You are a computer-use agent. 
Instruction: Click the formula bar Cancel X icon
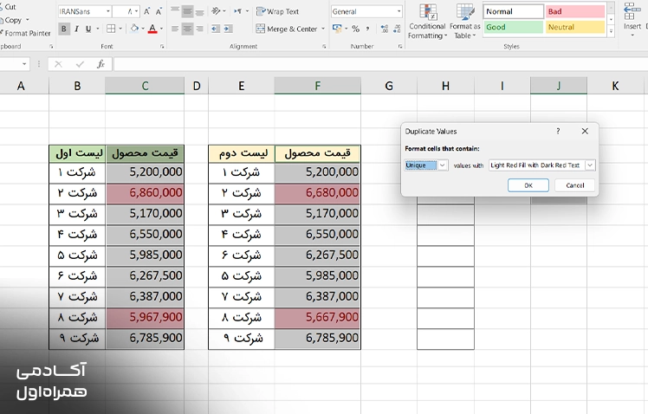(58, 64)
